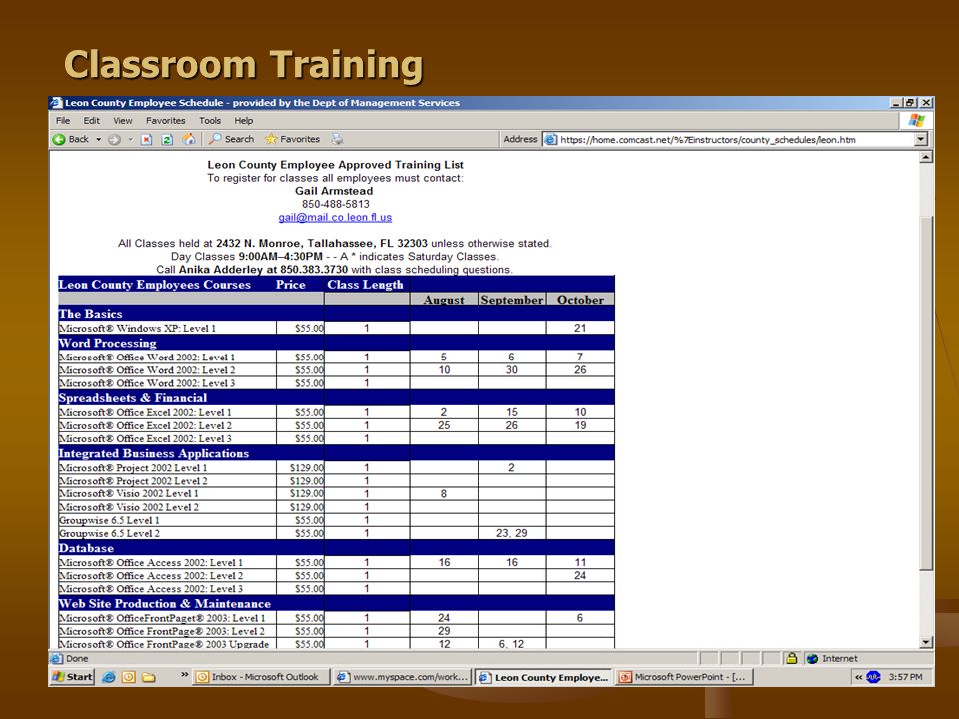Click the page icon in the title bar

56,103
